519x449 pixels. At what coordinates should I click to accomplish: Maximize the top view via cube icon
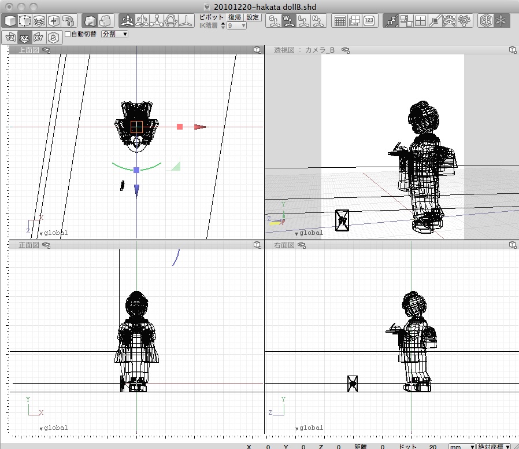[x=257, y=50]
